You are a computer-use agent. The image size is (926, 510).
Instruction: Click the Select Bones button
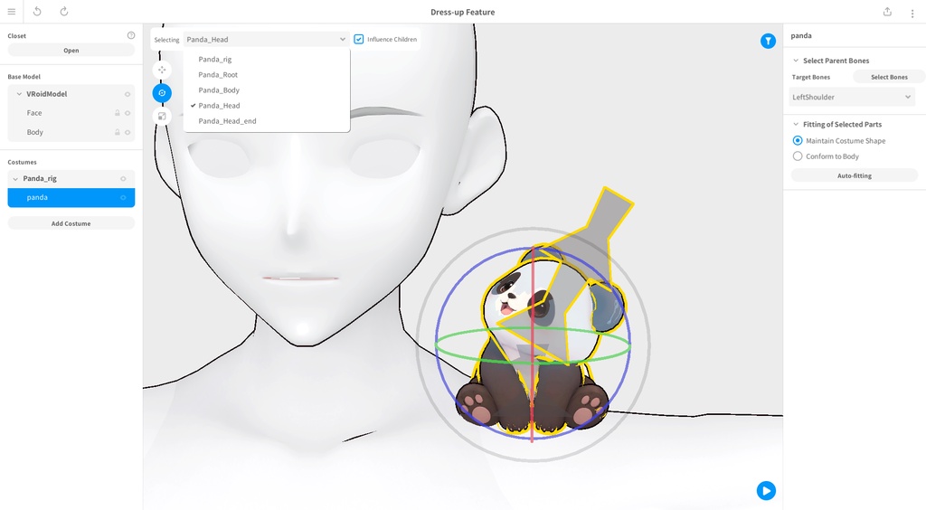point(889,77)
